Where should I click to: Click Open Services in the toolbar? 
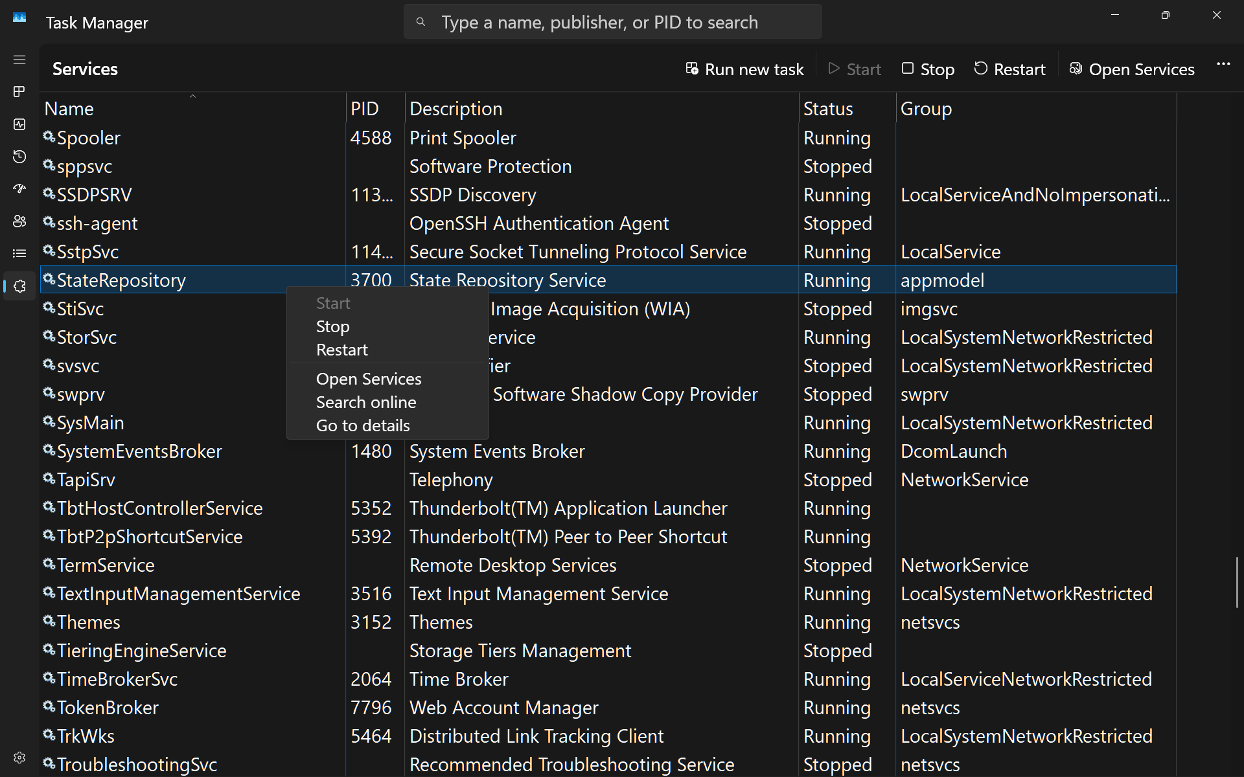click(x=1131, y=69)
